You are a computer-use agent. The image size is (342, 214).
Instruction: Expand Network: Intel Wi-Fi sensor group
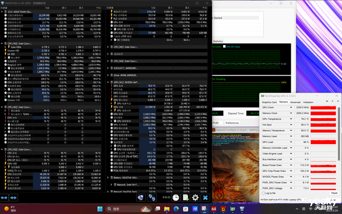111,185
